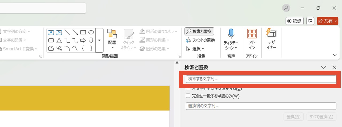Click the 置換(R) button
Viewport: 342px width, 127px height.
coord(293,117)
